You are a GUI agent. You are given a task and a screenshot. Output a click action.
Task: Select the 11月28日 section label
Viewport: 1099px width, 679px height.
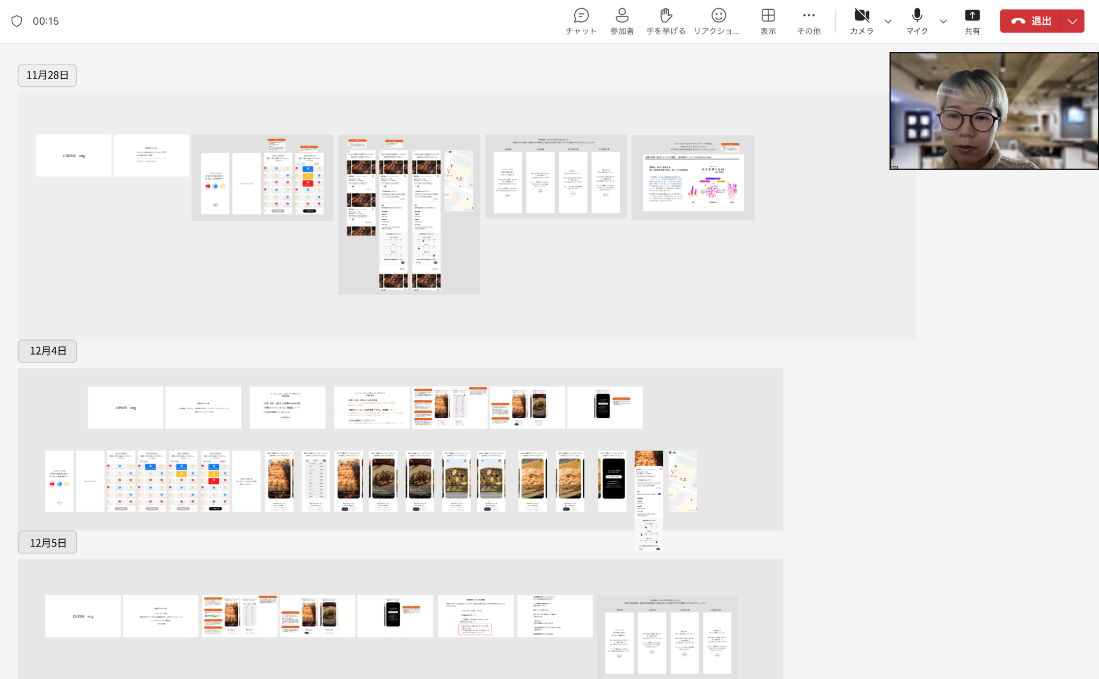pos(47,75)
